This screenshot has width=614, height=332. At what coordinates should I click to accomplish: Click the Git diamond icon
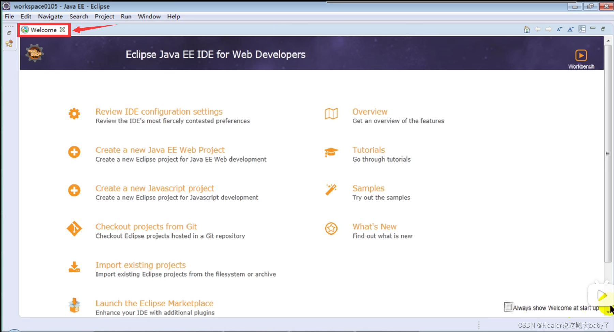tap(74, 228)
